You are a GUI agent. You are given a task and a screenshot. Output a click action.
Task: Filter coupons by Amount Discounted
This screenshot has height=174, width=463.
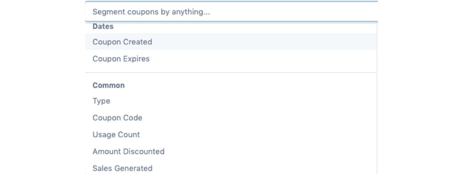128,151
